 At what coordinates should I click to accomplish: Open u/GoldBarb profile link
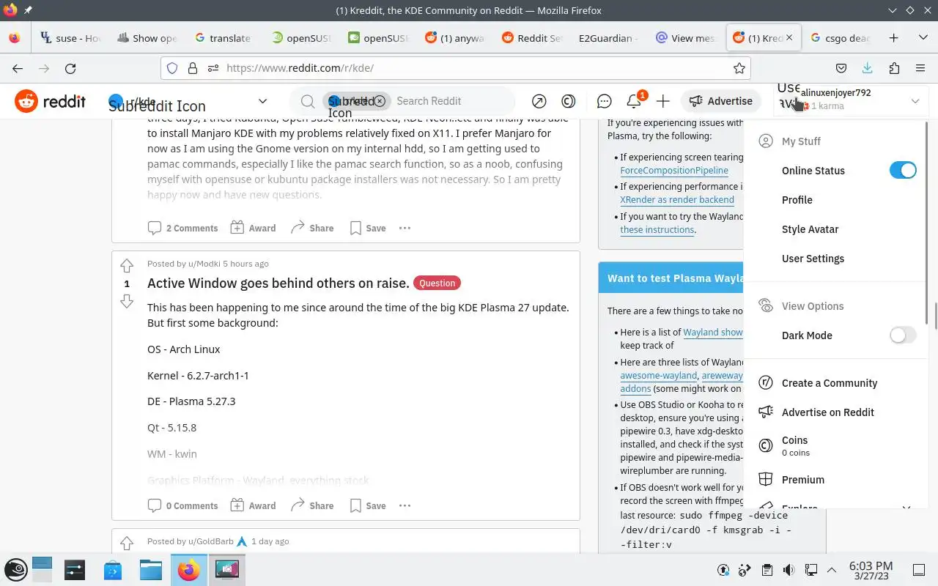pos(210,541)
